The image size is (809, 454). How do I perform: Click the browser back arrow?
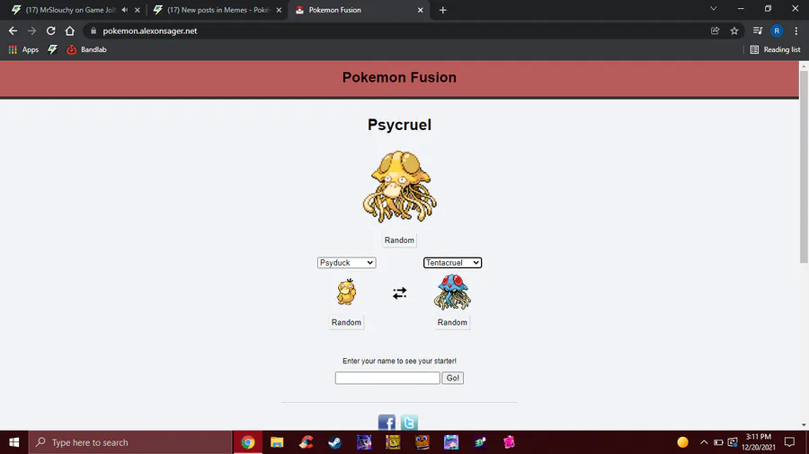click(13, 31)
